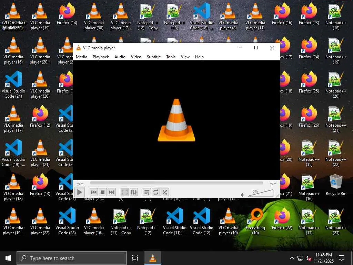Click the VLC seek progress bar
The width and height of the screenshot is (353, 265).
coord(176,183)
